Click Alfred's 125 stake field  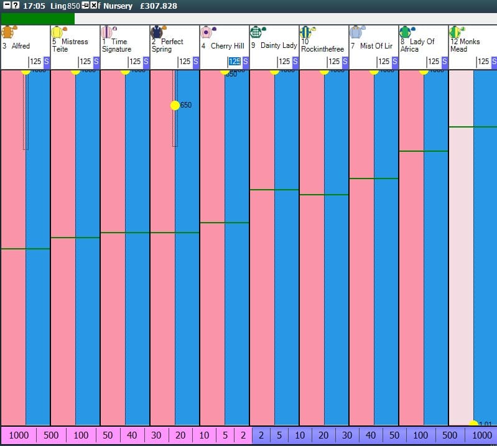pos(36,62)
